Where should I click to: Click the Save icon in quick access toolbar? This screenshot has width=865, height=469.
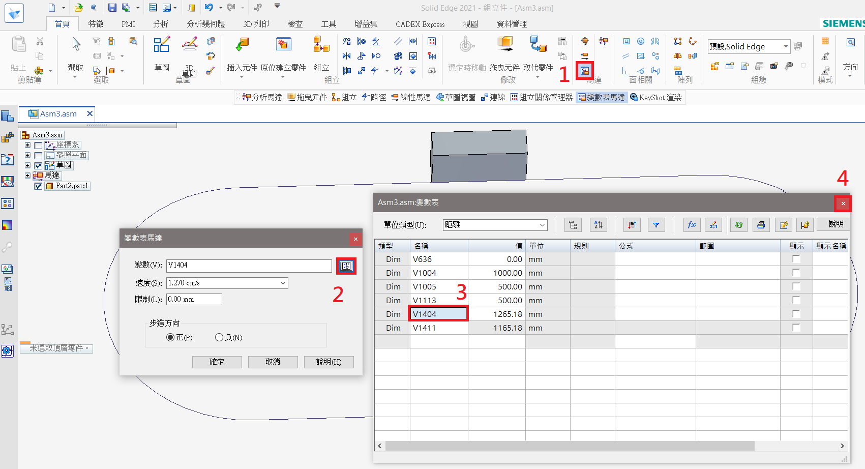click(x=112, y=8)
